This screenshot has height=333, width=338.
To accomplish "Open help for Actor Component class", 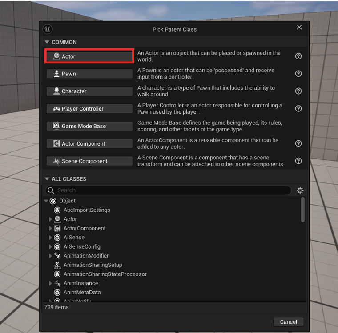I will pyautogui.click(x=298, y=143).
